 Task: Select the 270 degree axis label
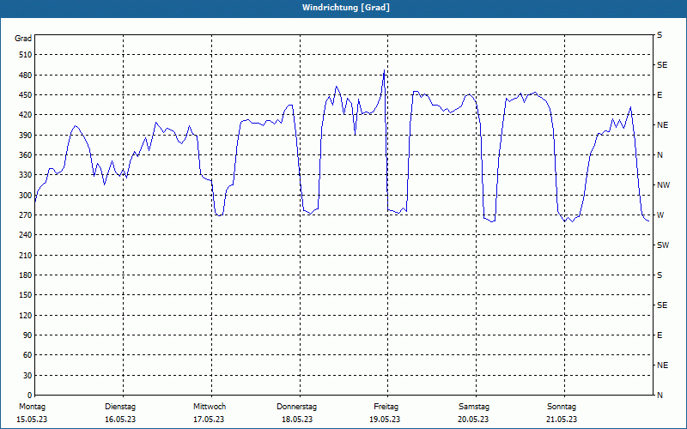(x=26, y=215)
